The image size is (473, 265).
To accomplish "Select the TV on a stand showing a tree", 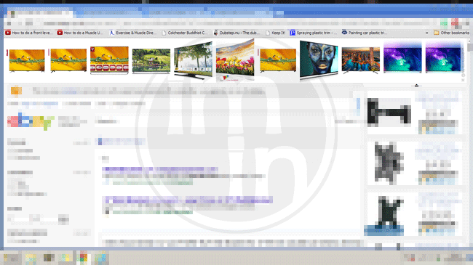I will pyautogui.click(x=193, y=60).
